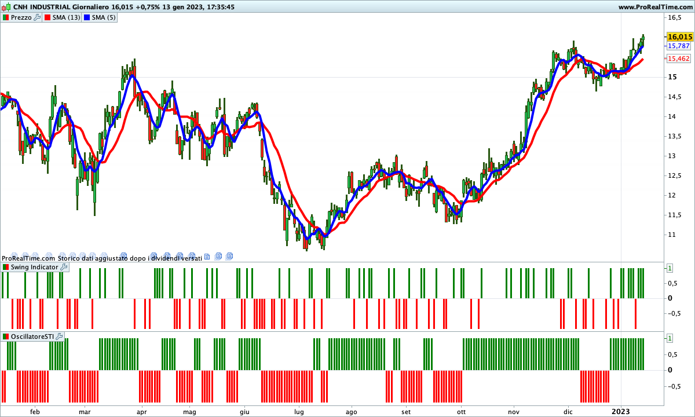This screenshot has height=417, width=695.
Task: Click the 16,5 price axis value
Action: click(674, 18)
